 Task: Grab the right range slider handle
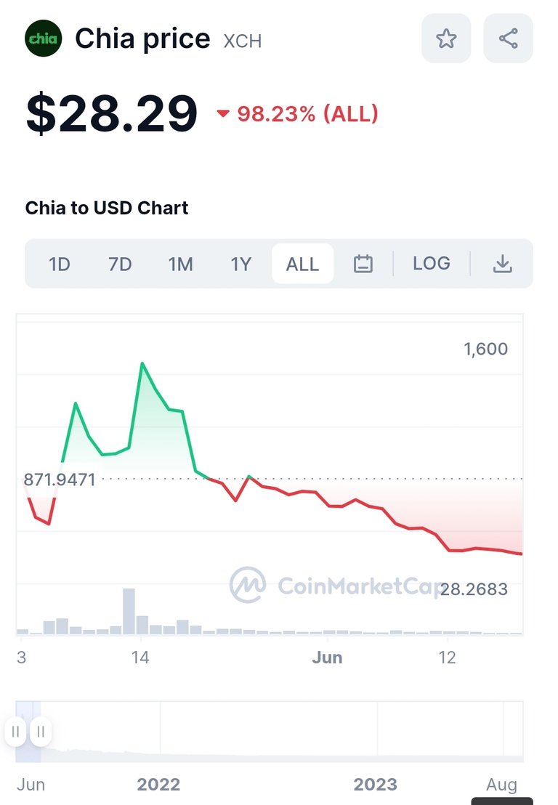coord(41,731)
